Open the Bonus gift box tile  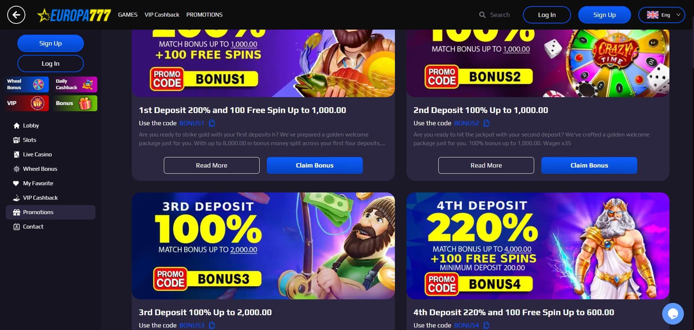(75, 103)
